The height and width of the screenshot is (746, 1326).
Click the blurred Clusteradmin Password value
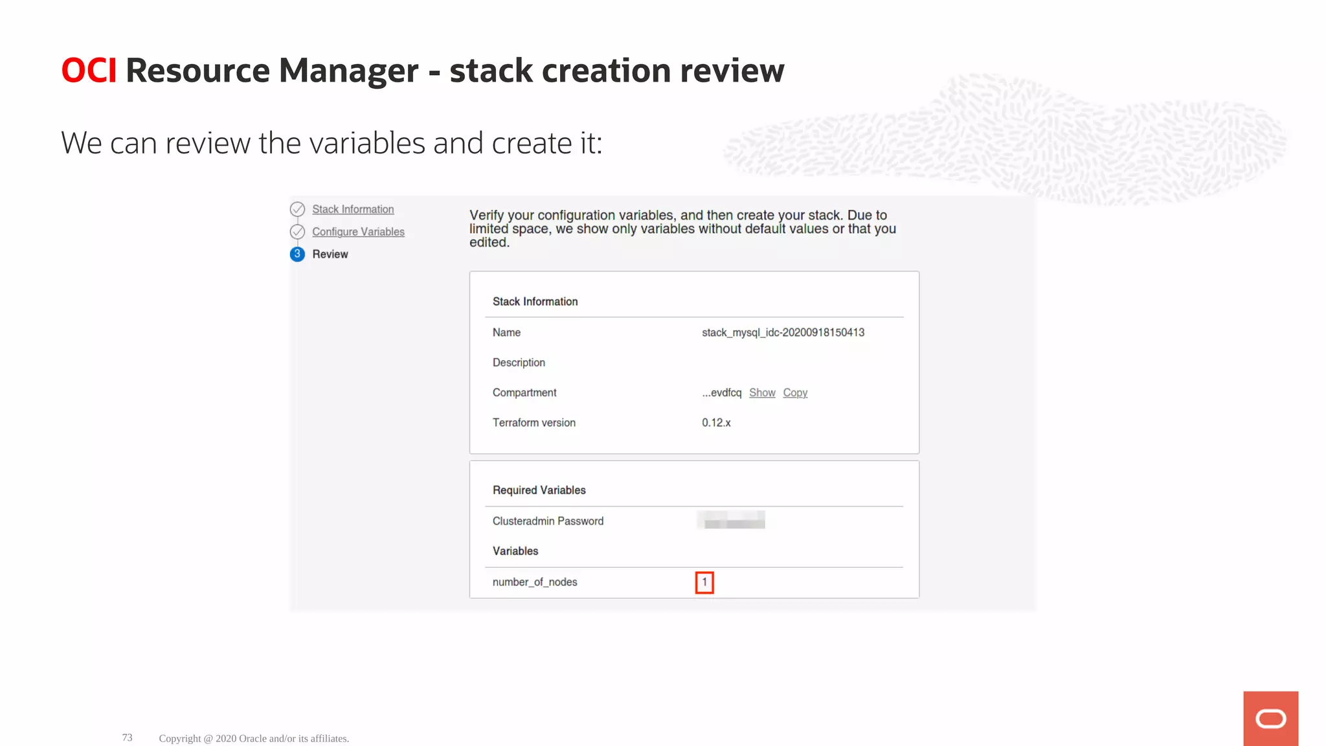click(x=731, y=520)
